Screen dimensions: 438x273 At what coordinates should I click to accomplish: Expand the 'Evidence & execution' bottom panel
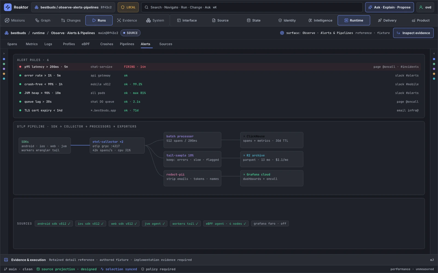pos(219,260)
